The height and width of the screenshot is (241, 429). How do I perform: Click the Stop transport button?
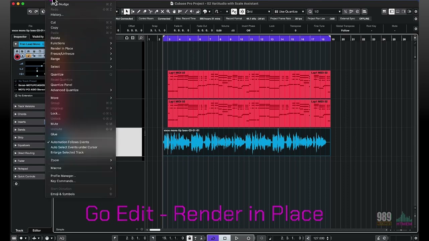click(x=225, y=238)
